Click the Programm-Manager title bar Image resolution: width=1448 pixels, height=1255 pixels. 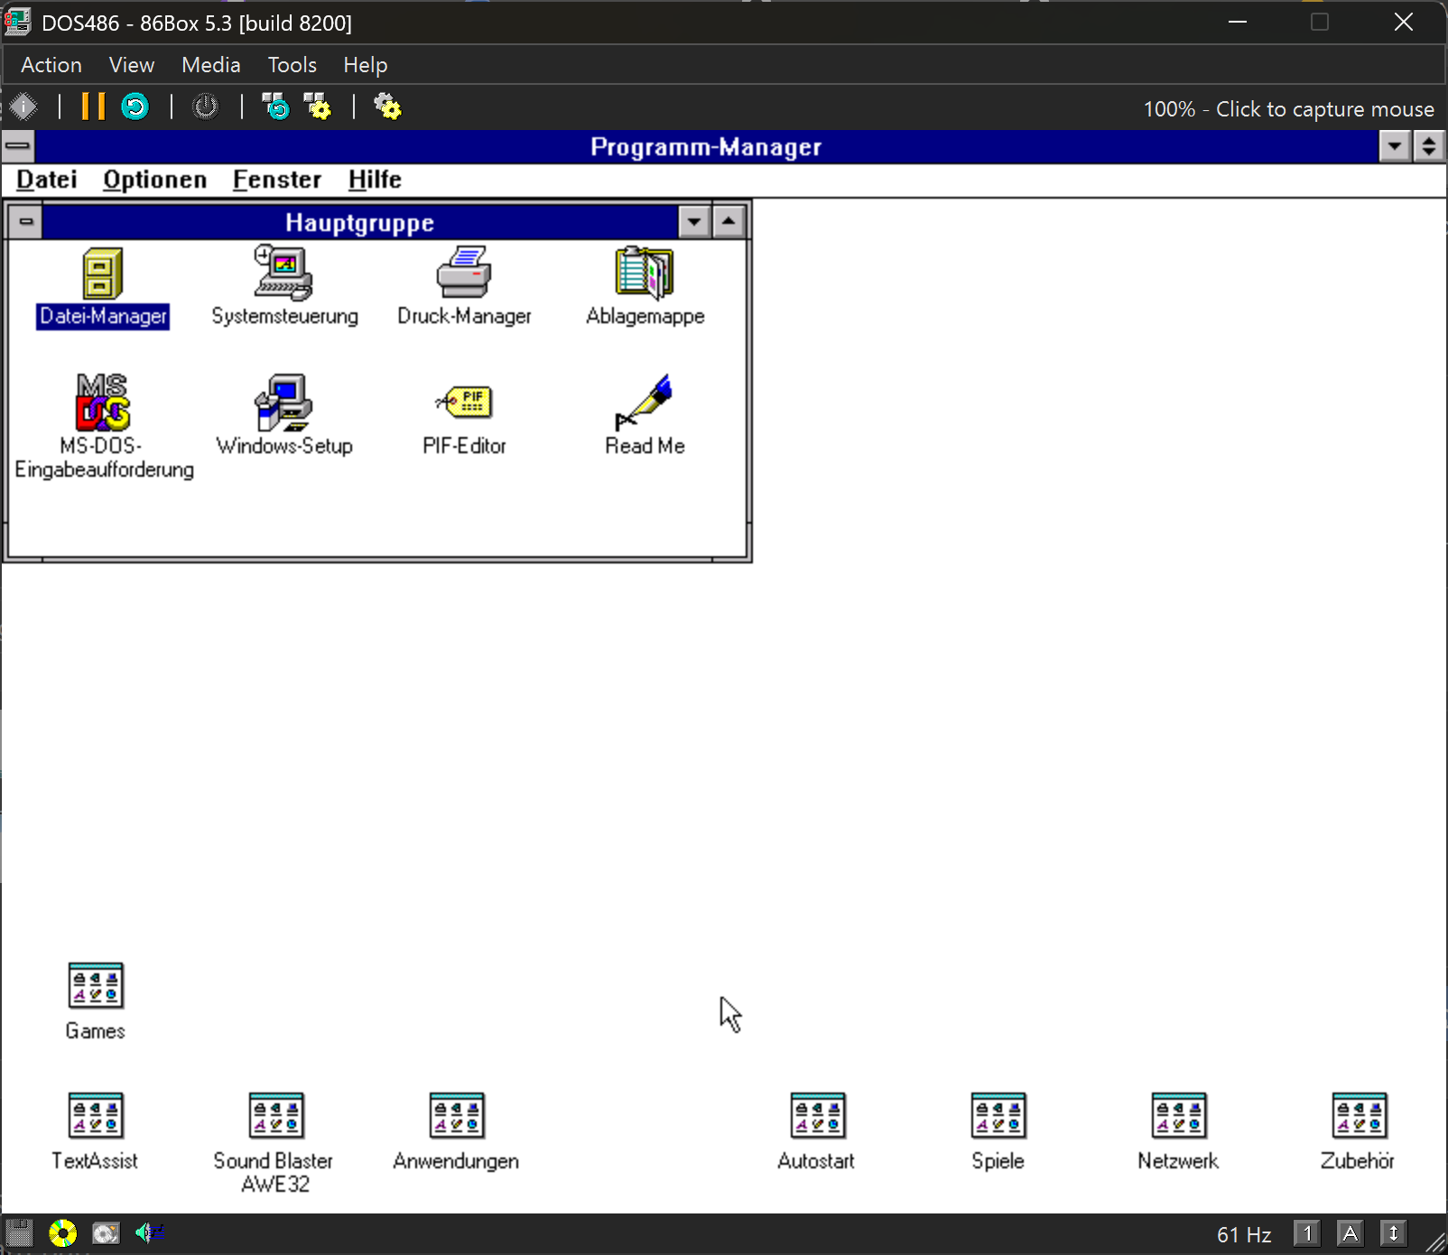tap(706, 146)
